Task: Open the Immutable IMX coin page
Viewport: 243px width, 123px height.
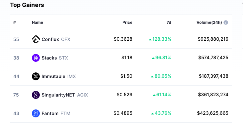Action: 59,76
